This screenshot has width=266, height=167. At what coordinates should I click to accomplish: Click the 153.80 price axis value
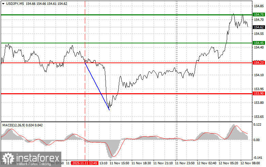click(x=259, y=102)
